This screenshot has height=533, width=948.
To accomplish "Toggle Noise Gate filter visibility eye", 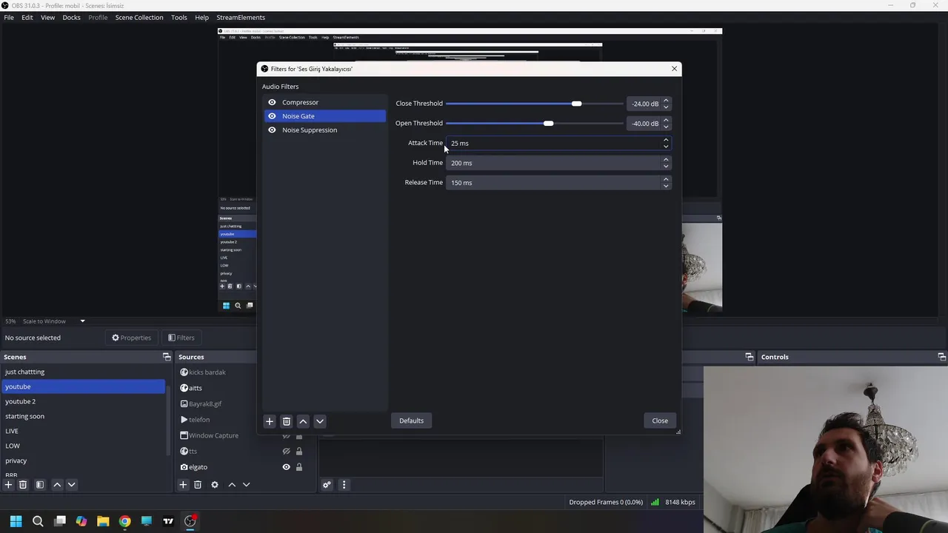I will [x=272, y=116].
